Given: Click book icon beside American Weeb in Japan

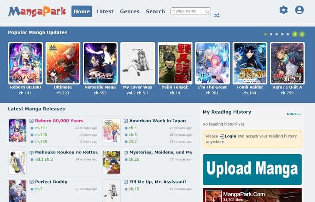Looking at the screenshot, I should pos(126,121).
